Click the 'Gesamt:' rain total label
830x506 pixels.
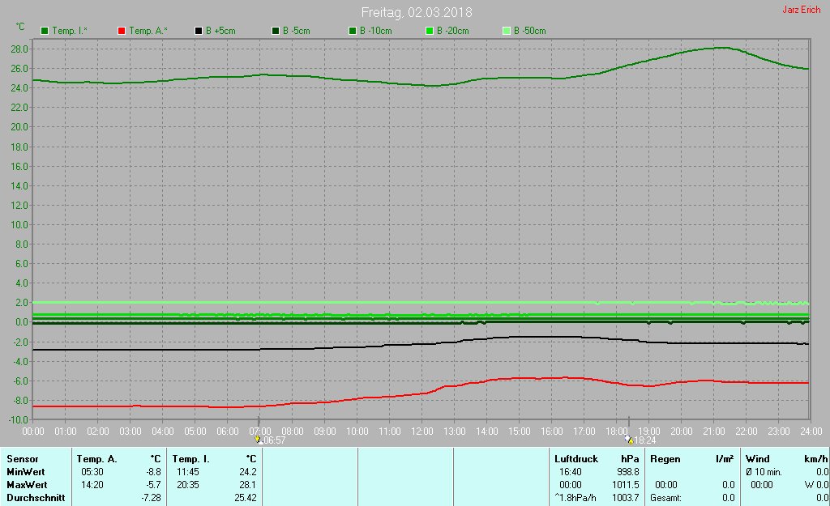pos(666,498)
